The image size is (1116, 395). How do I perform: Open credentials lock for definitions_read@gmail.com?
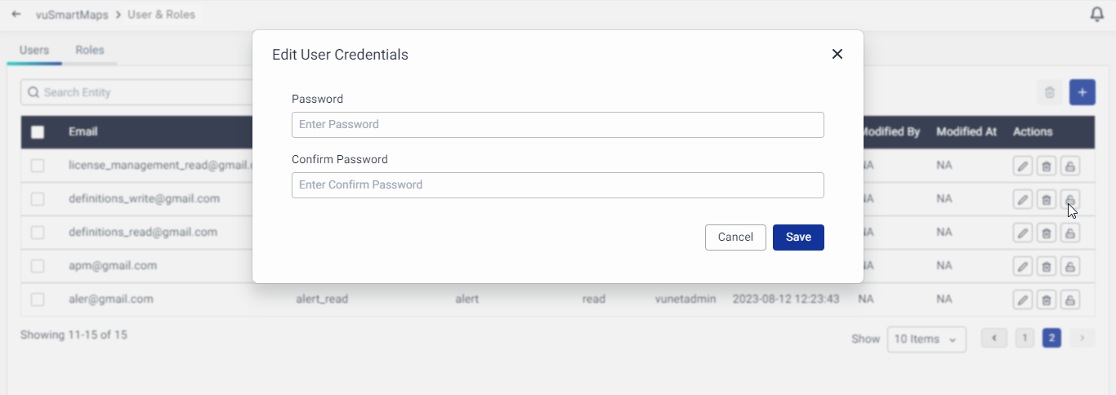tap(1069, 233)
